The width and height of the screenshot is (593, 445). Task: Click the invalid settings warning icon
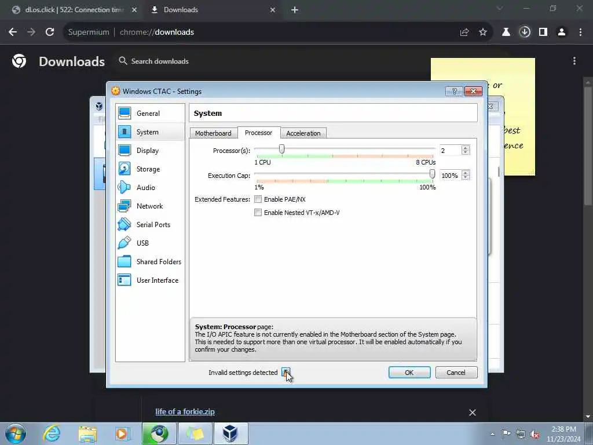(285, 373)
